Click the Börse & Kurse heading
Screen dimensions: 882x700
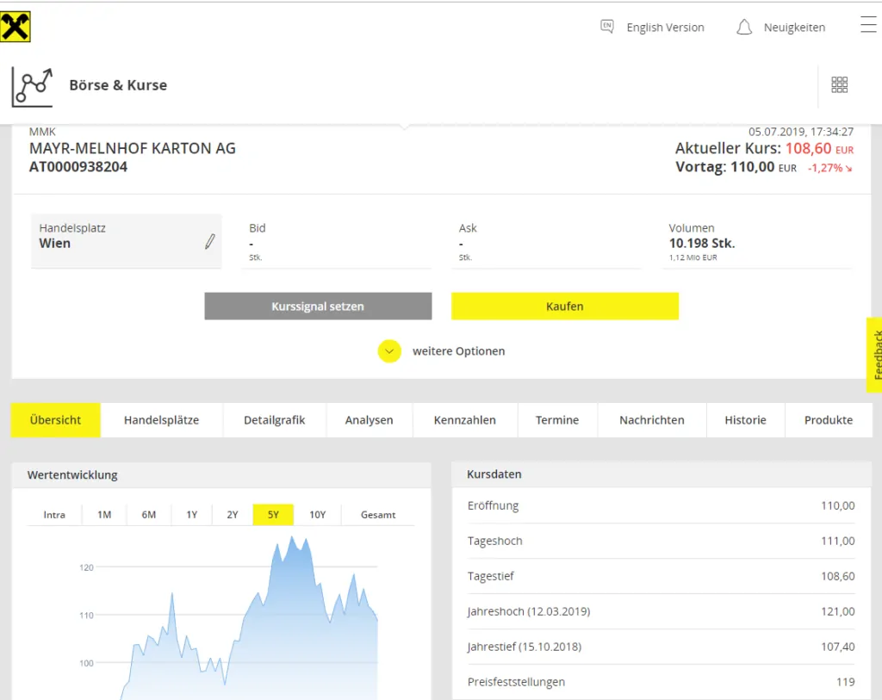point(118,85)
